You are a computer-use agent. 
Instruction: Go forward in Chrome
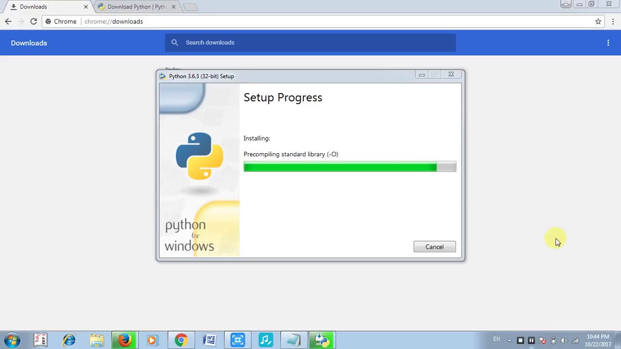[x=21, y=21]
